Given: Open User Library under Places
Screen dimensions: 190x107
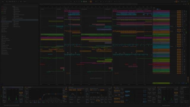Looking at the screenshot, I should click(x=5, y=38).
